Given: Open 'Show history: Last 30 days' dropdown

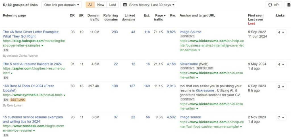Looking at the screenshot, I should (x=149, y=5).
